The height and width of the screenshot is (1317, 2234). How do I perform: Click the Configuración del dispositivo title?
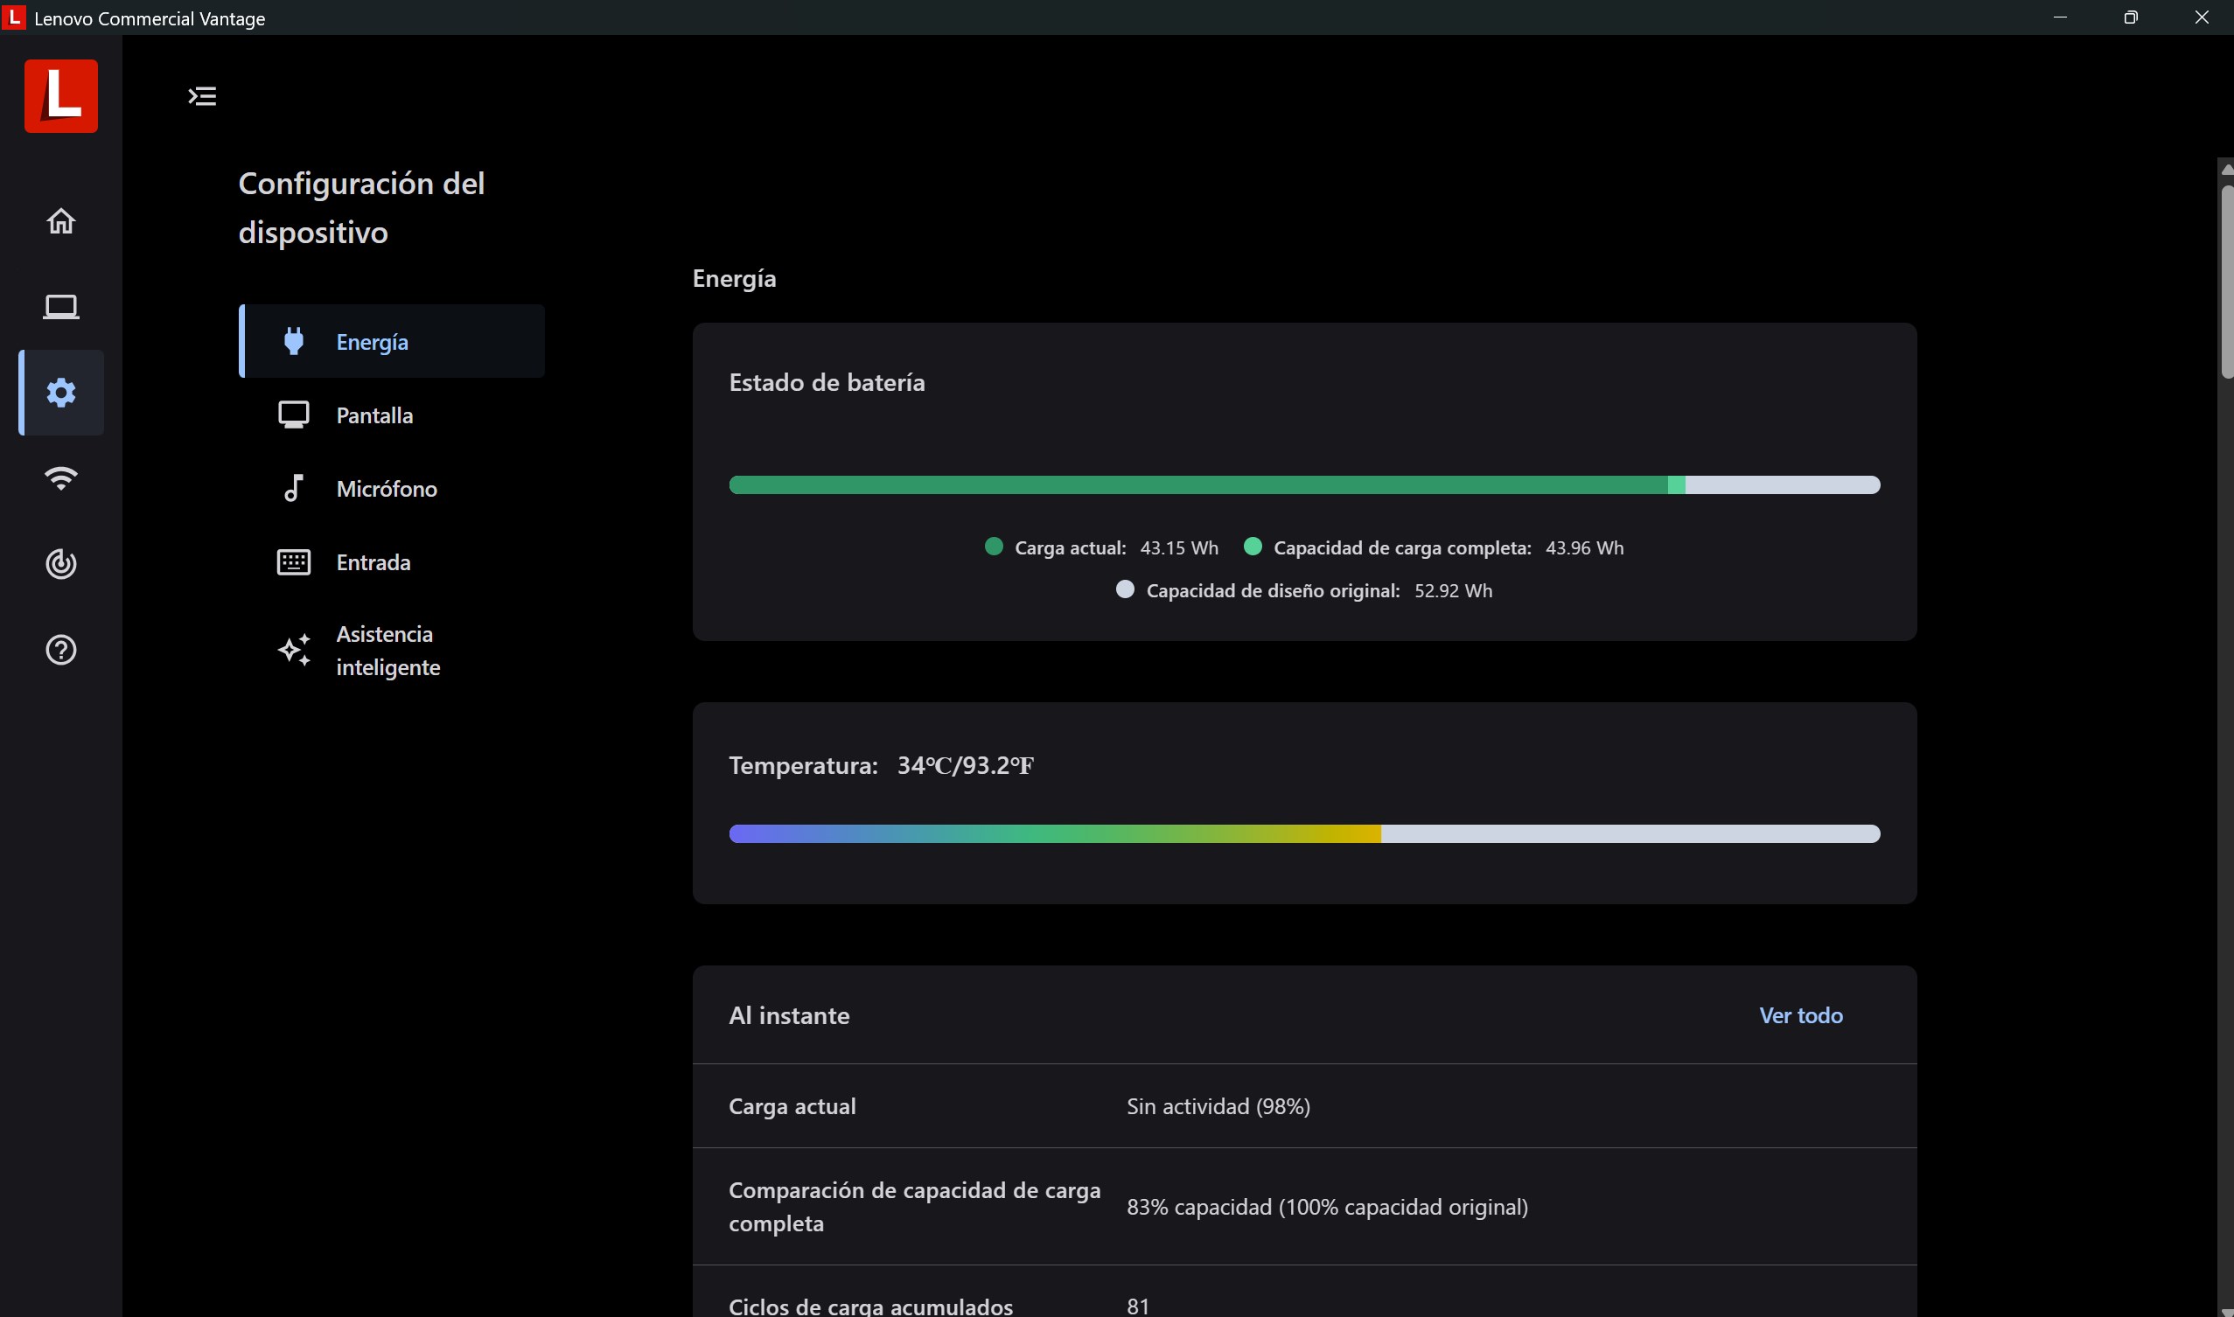[x=361, y=207]
